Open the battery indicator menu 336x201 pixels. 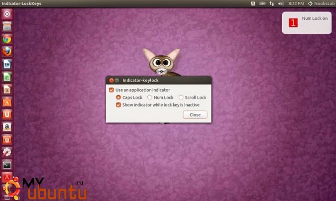(262, 3)
